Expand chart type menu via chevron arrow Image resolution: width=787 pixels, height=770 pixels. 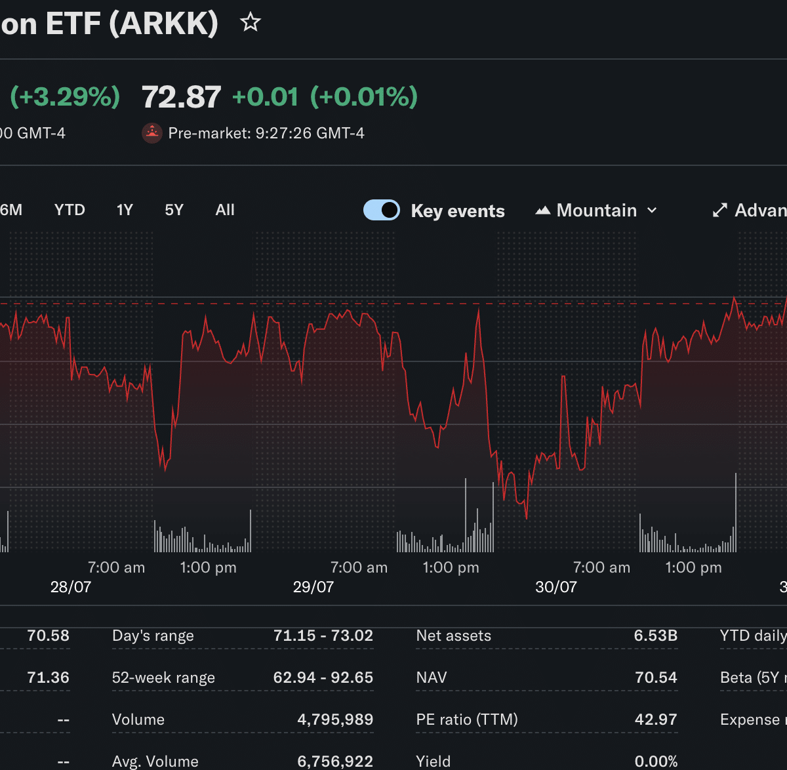[x=652, y=211]
